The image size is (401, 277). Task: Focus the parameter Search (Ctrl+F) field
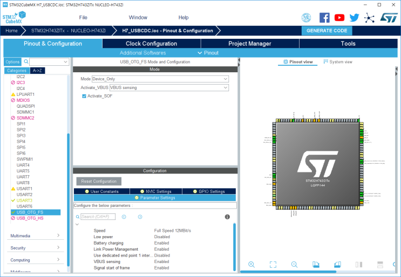tap(98, 217)
